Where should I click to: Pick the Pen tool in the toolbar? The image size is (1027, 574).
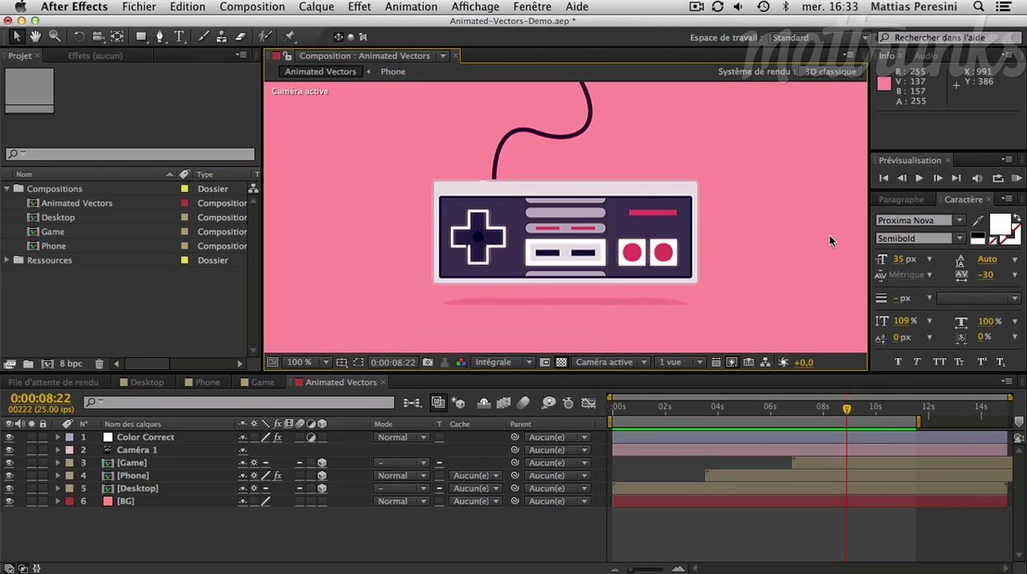(x=159, y=36)
